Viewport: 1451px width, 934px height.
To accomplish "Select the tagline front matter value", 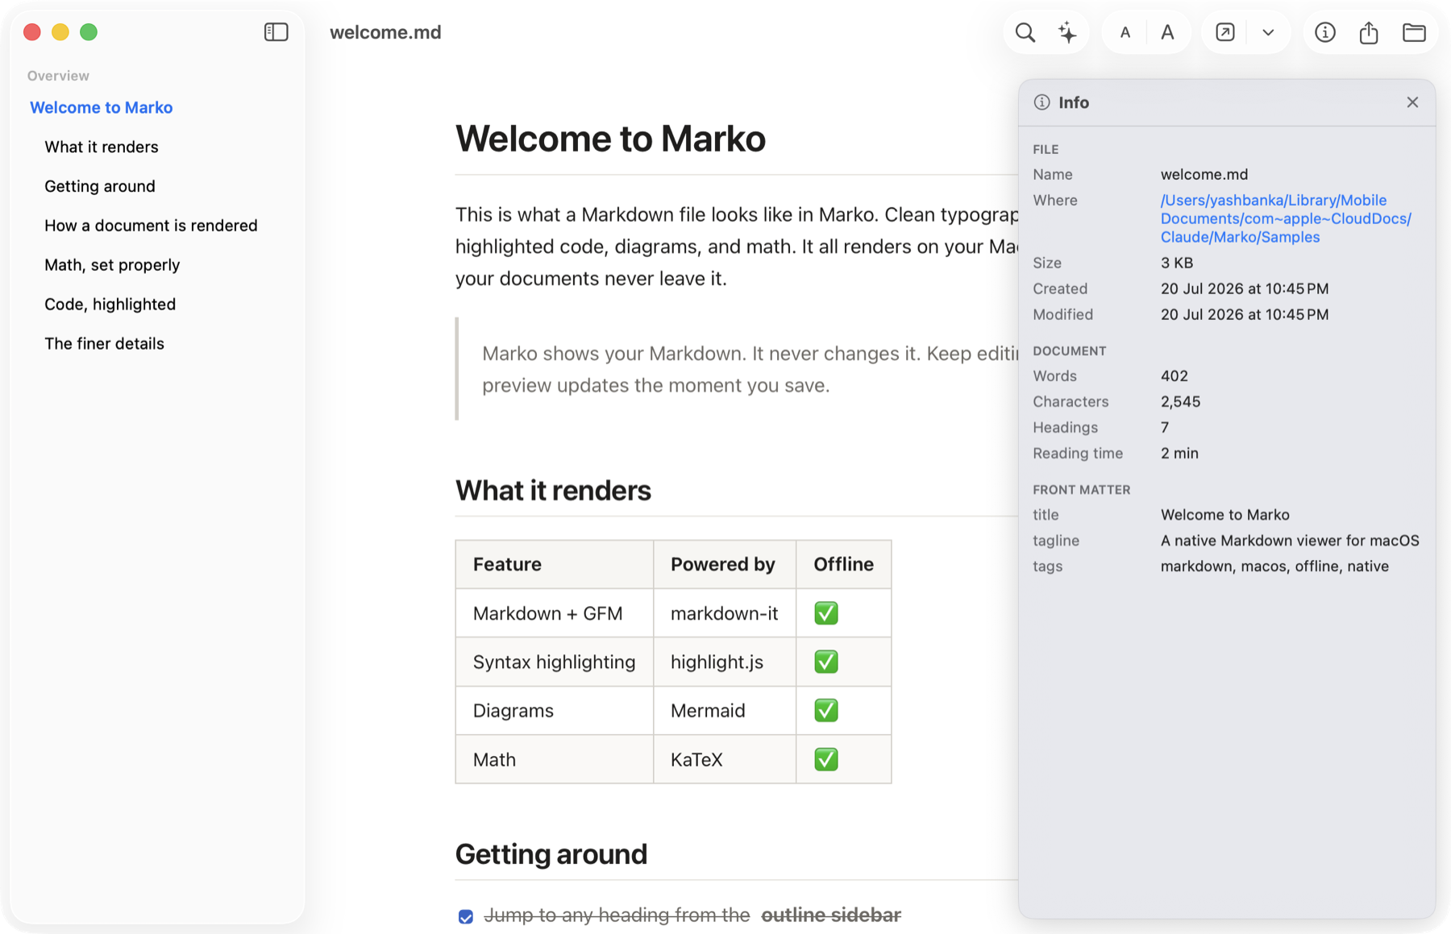I will [x=1290, y=540].
